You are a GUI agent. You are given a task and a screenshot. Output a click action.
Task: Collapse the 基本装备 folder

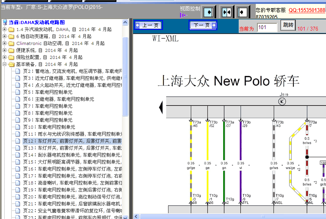click(x=4, y=64)
